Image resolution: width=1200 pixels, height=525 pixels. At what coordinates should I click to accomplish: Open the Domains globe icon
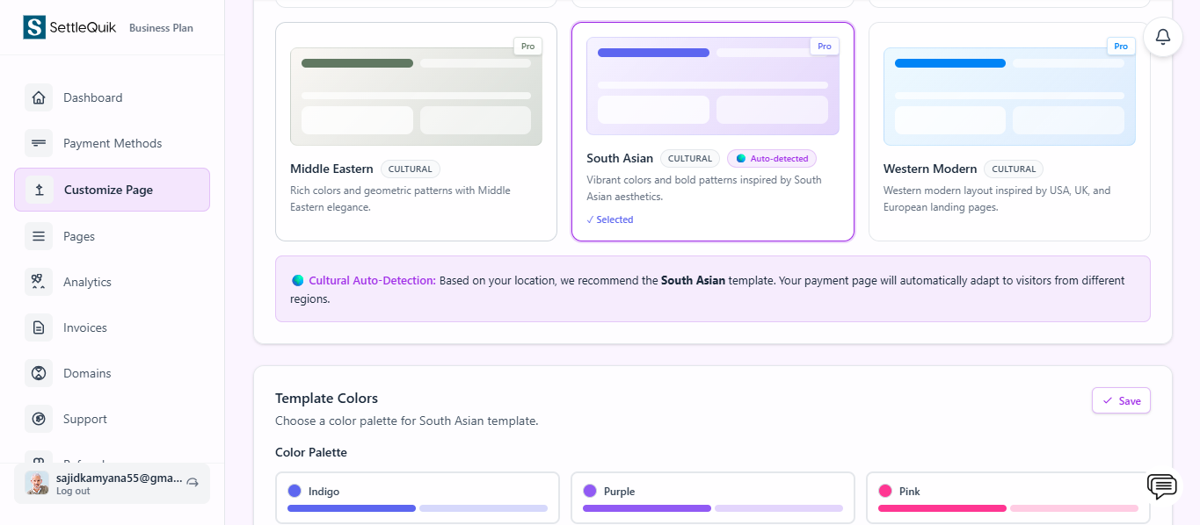(x=39, y=373)
